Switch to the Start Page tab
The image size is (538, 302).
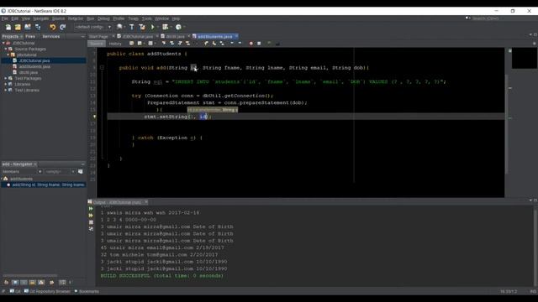(x=98, y=36)
